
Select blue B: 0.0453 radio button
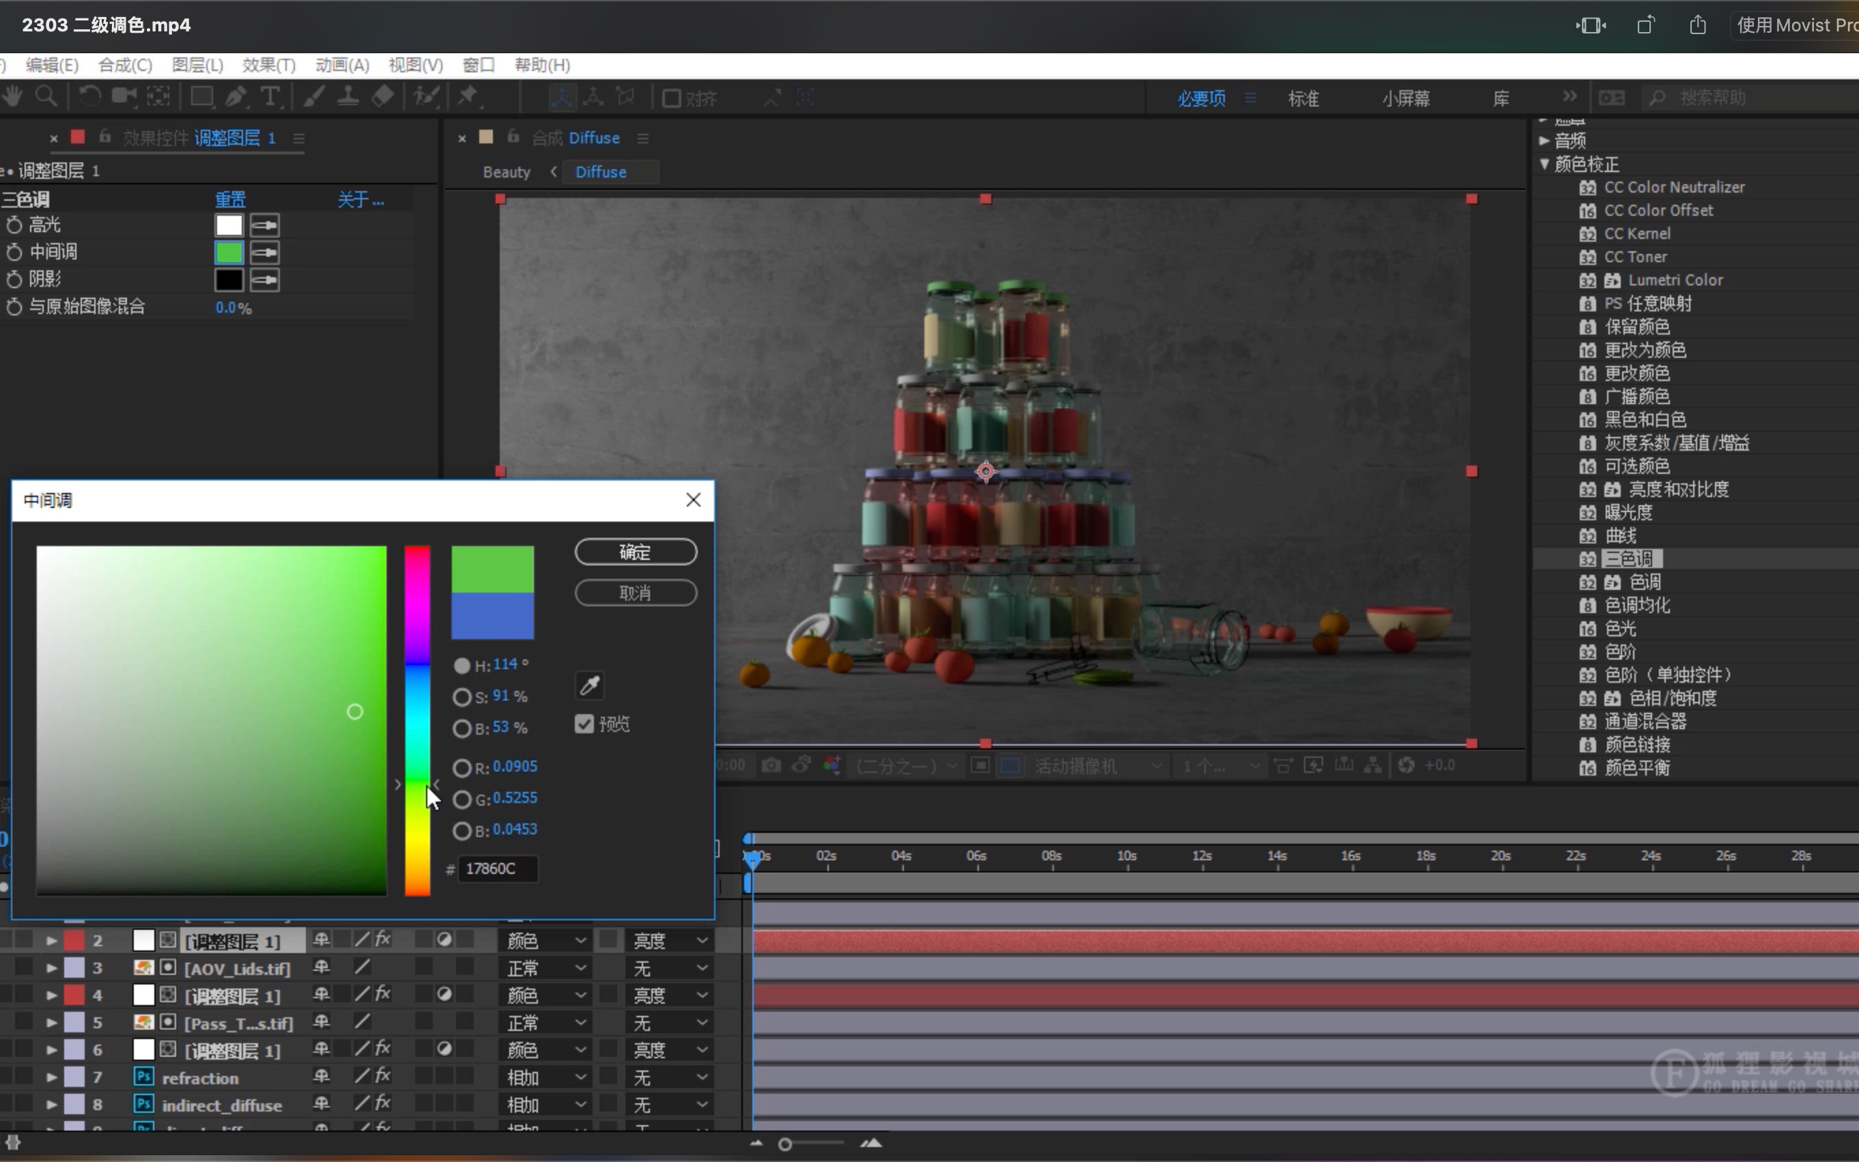click(462, 831)
